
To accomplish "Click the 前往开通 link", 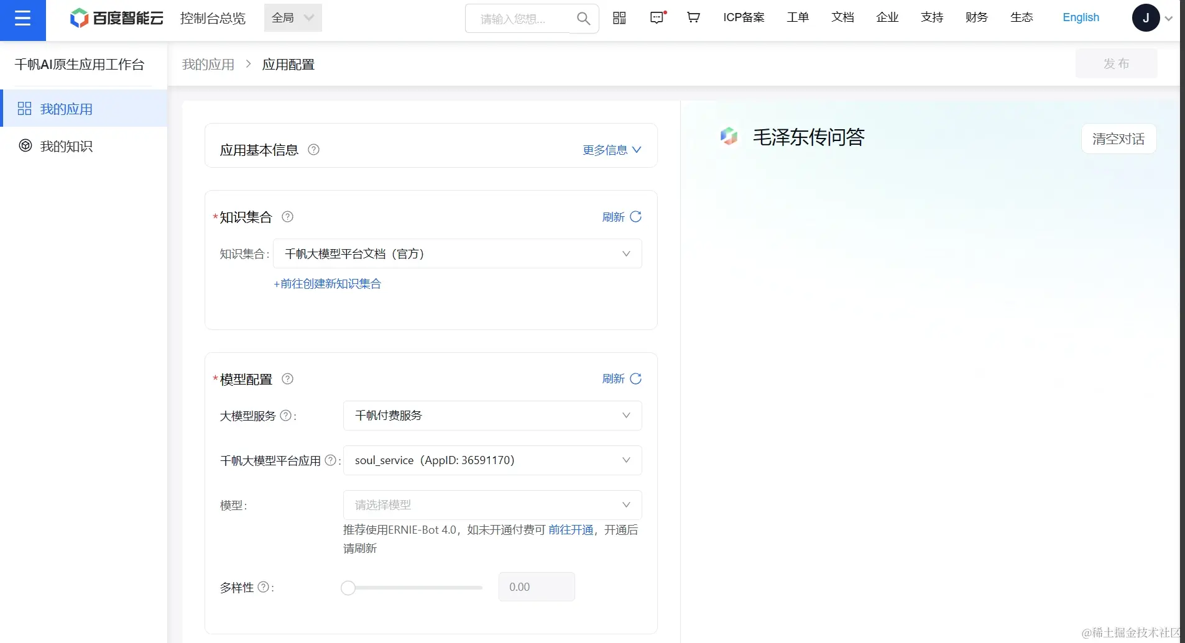I will (x=571, y=530).
